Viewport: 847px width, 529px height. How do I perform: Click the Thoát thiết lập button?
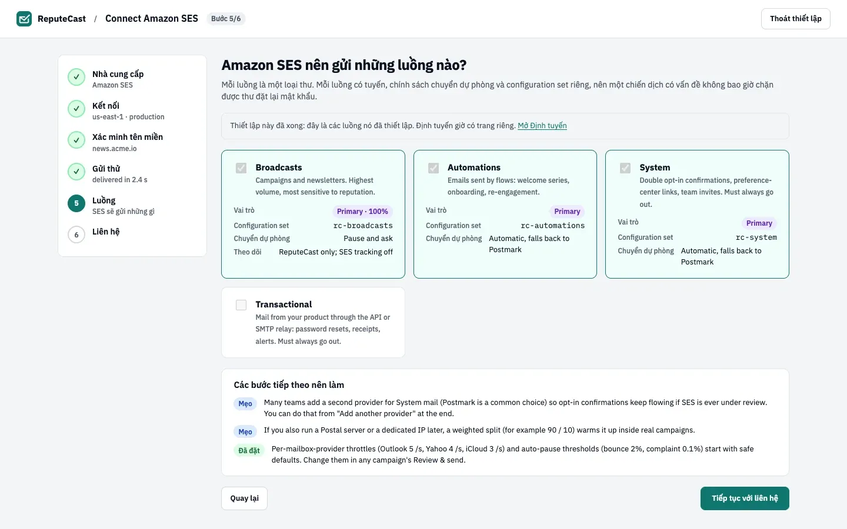[x=796, y=19]
